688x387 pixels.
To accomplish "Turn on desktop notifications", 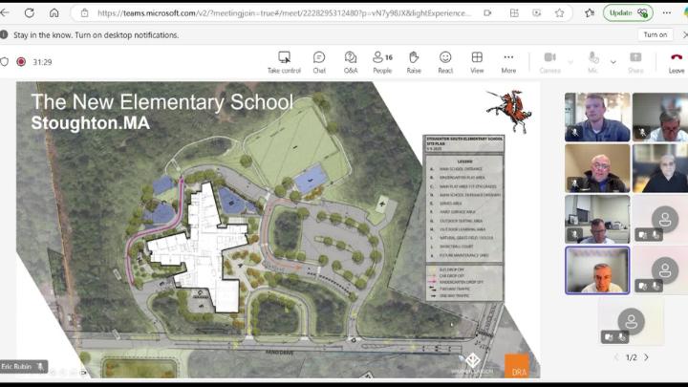I will (656, 34).
